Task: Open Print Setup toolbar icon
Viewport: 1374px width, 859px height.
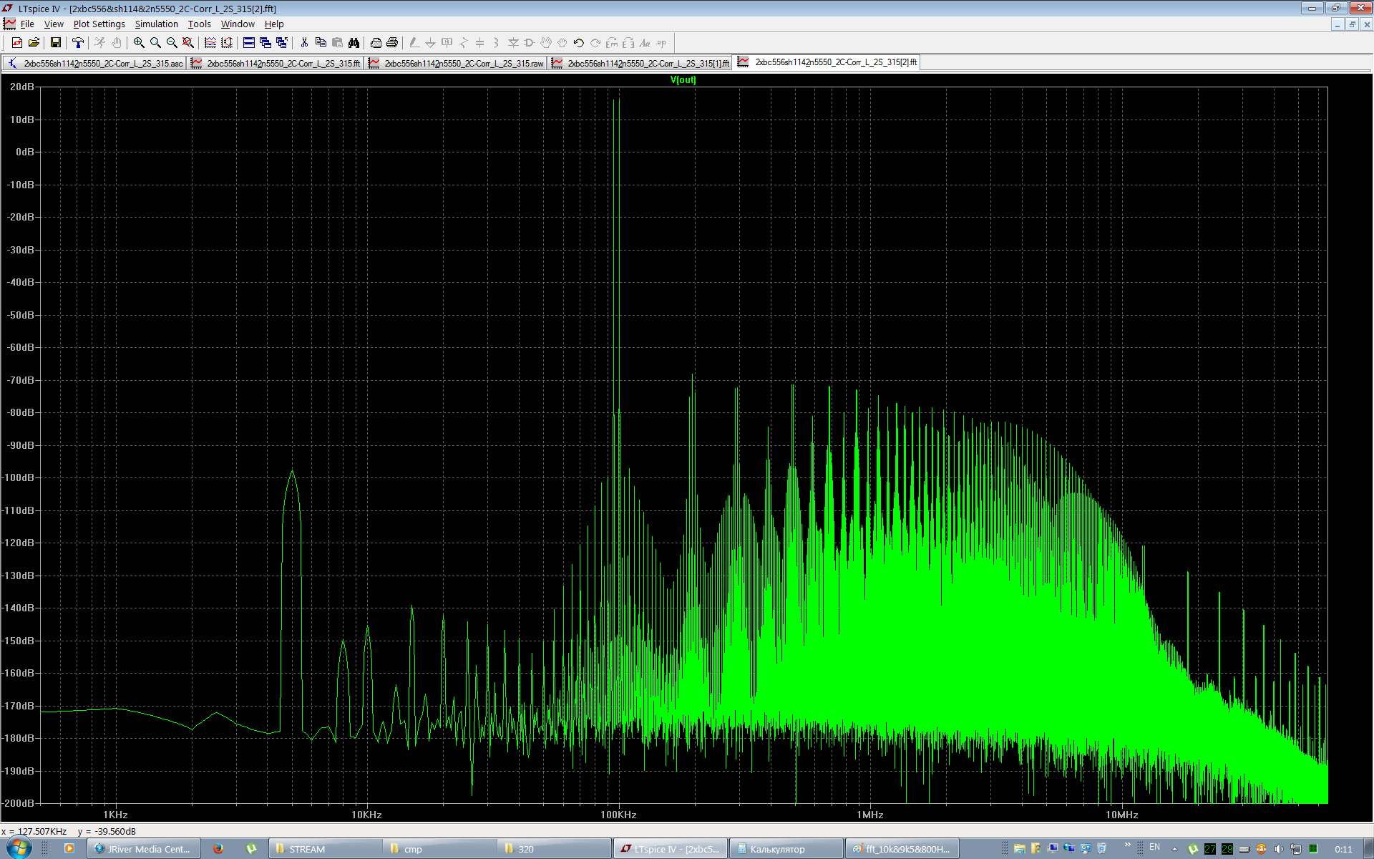Action: [x=376, y=43]
